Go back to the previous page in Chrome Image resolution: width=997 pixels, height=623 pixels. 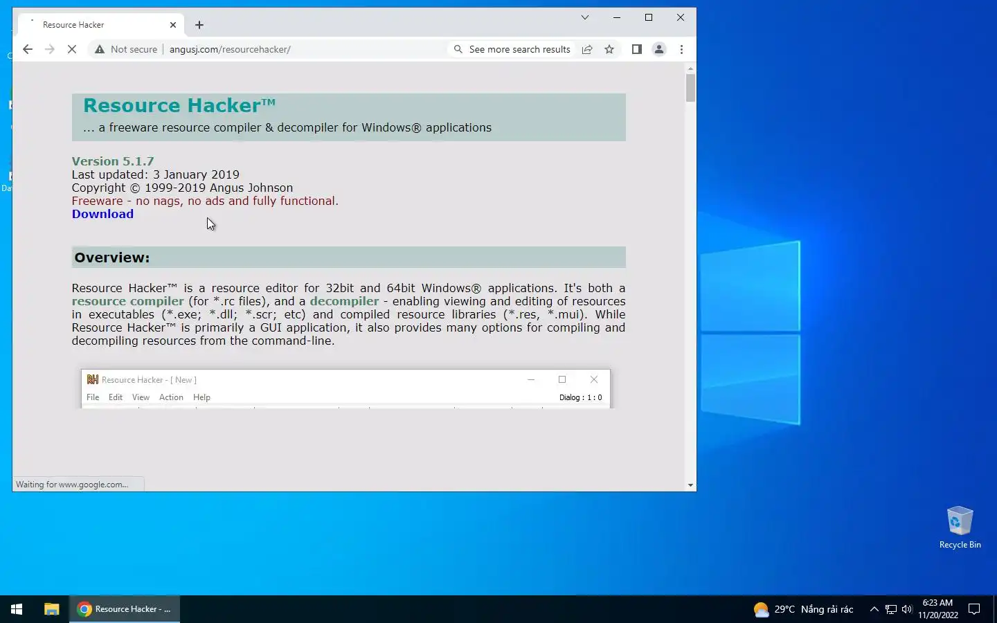(x=28, y=49)
